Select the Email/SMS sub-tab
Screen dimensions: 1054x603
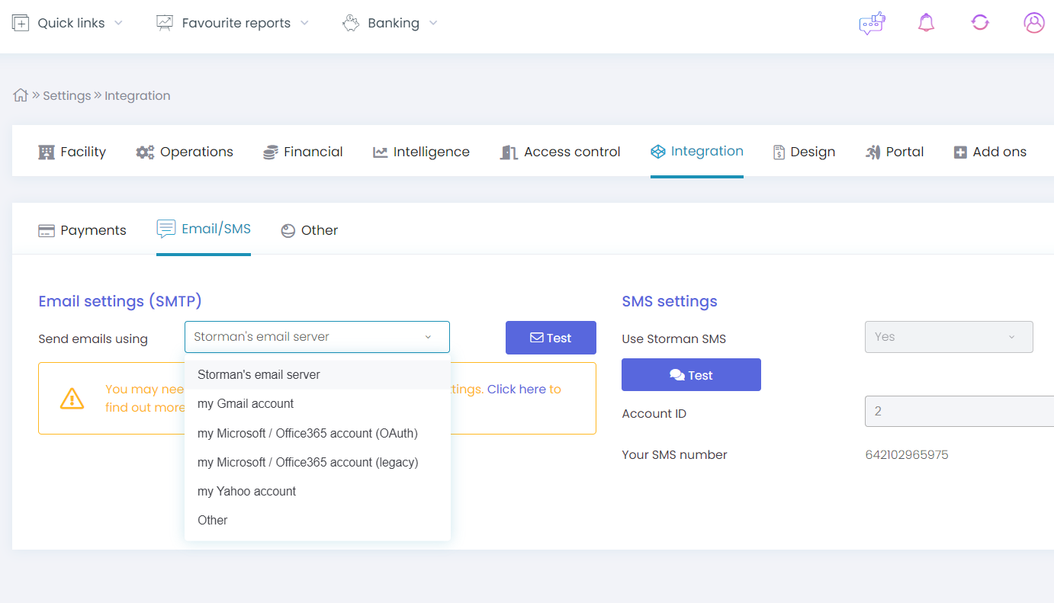point(204,229)
